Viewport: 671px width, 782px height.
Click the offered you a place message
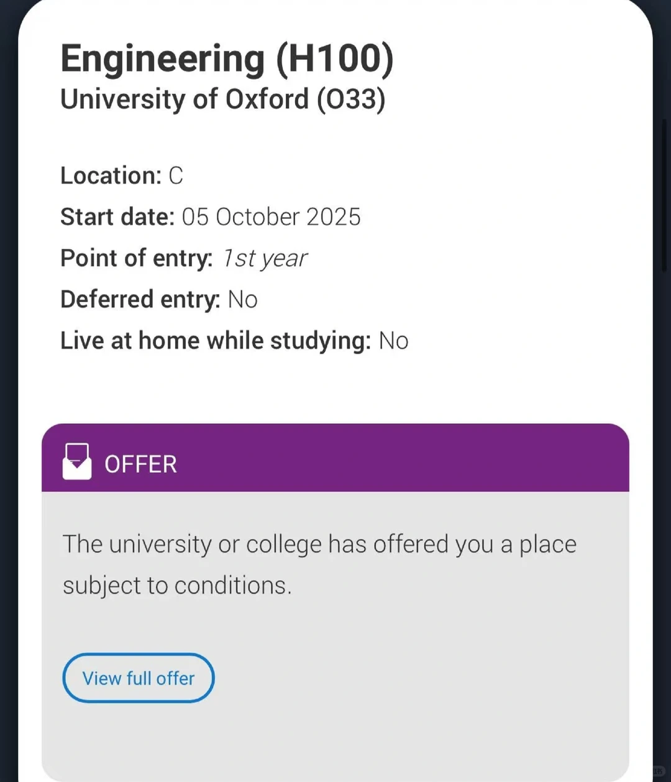coord(319,545)
